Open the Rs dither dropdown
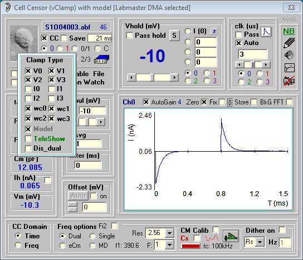The width and height of the screenshot is (303, 260). [x=260, y=242]
